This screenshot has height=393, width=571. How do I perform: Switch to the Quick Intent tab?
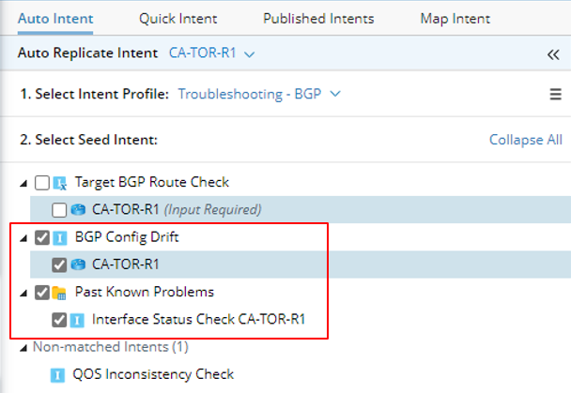tap(177, 19)
